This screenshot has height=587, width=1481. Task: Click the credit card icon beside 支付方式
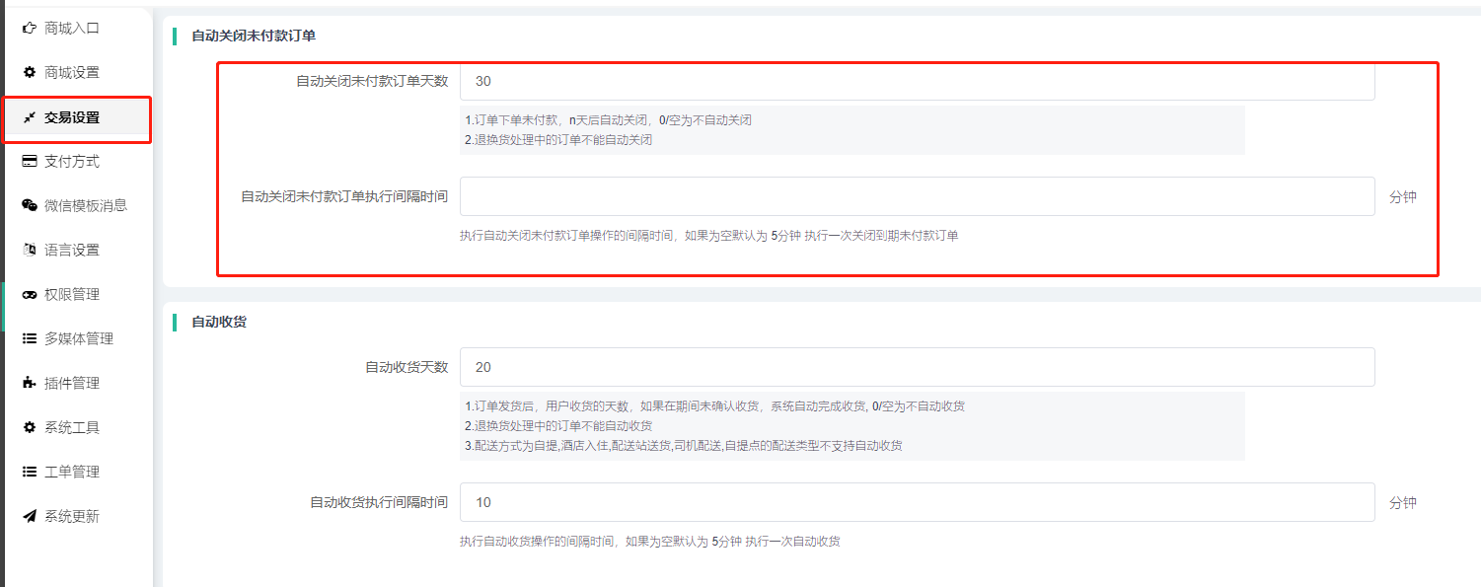[30, 162]
